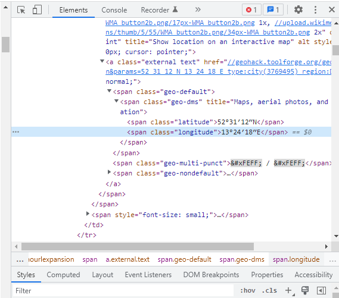The height and width of the screenshot is (298, 339).
Task: Toggle the device toolbar icon
Action: [x=37, y=10]
